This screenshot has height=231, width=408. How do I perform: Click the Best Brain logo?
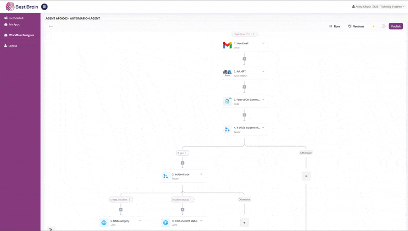[x=22, y=7]
